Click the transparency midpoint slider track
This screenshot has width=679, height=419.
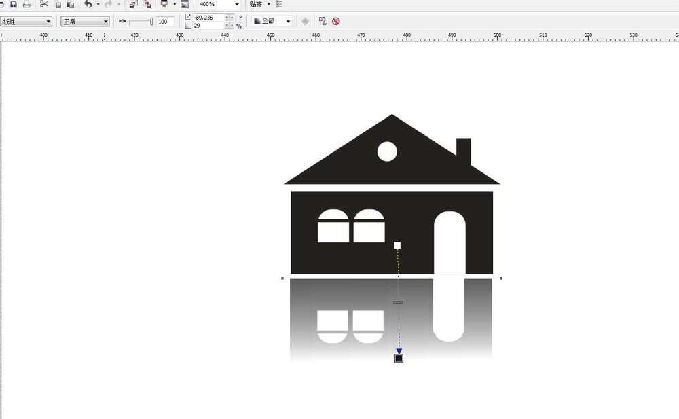click(141, 22)
